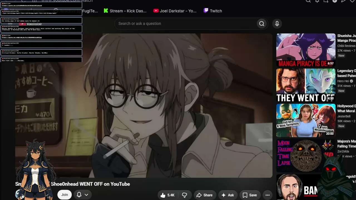Screen dimensions: 356x200
Task: Open the suggested video titled 'Shueisha Ju...'
Action: (x=347, y=38)
